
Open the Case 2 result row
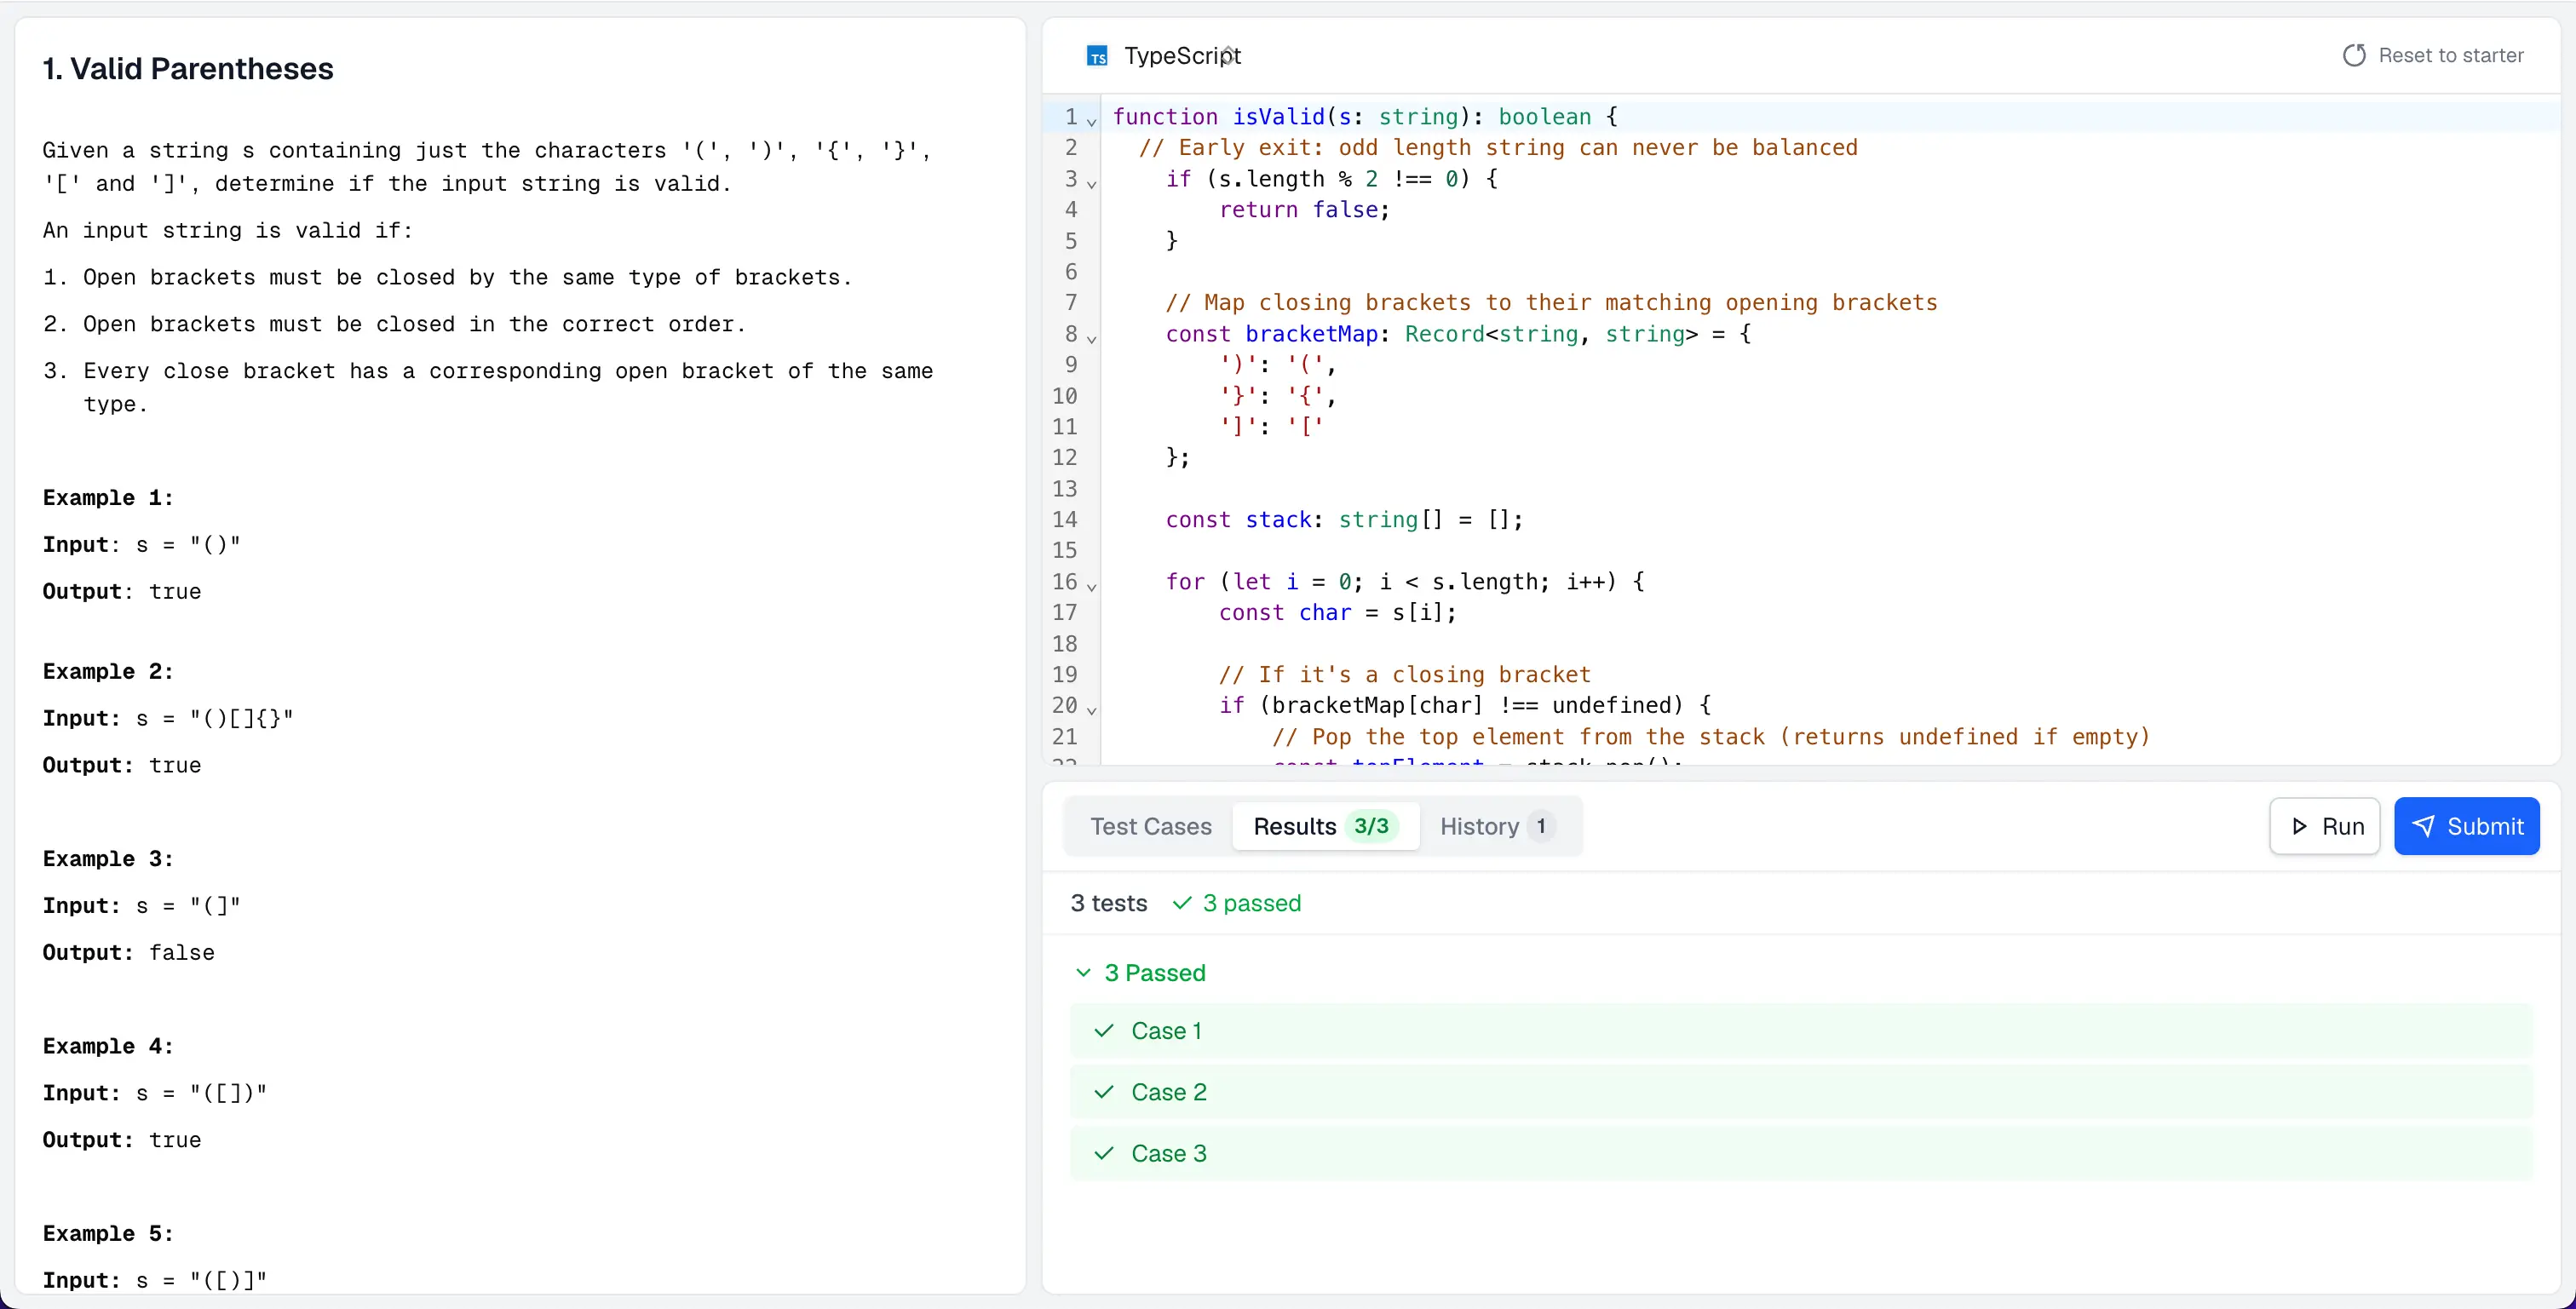[x=1801, y=1092]
